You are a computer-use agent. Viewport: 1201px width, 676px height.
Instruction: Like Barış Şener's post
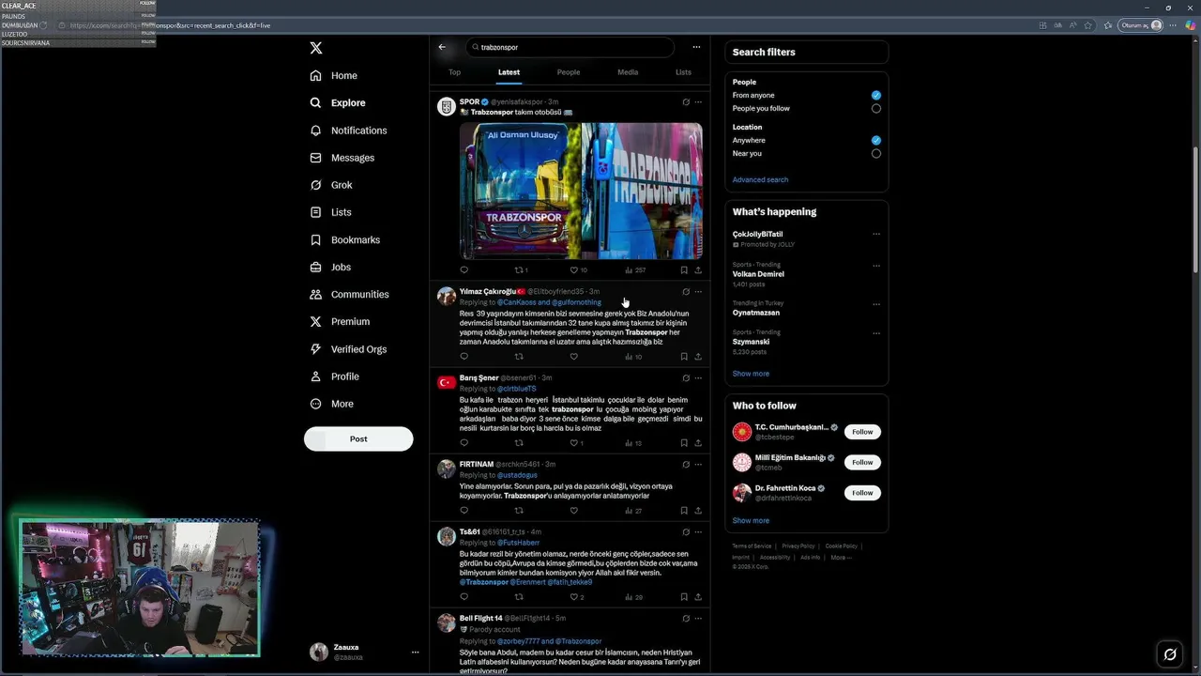574,443
